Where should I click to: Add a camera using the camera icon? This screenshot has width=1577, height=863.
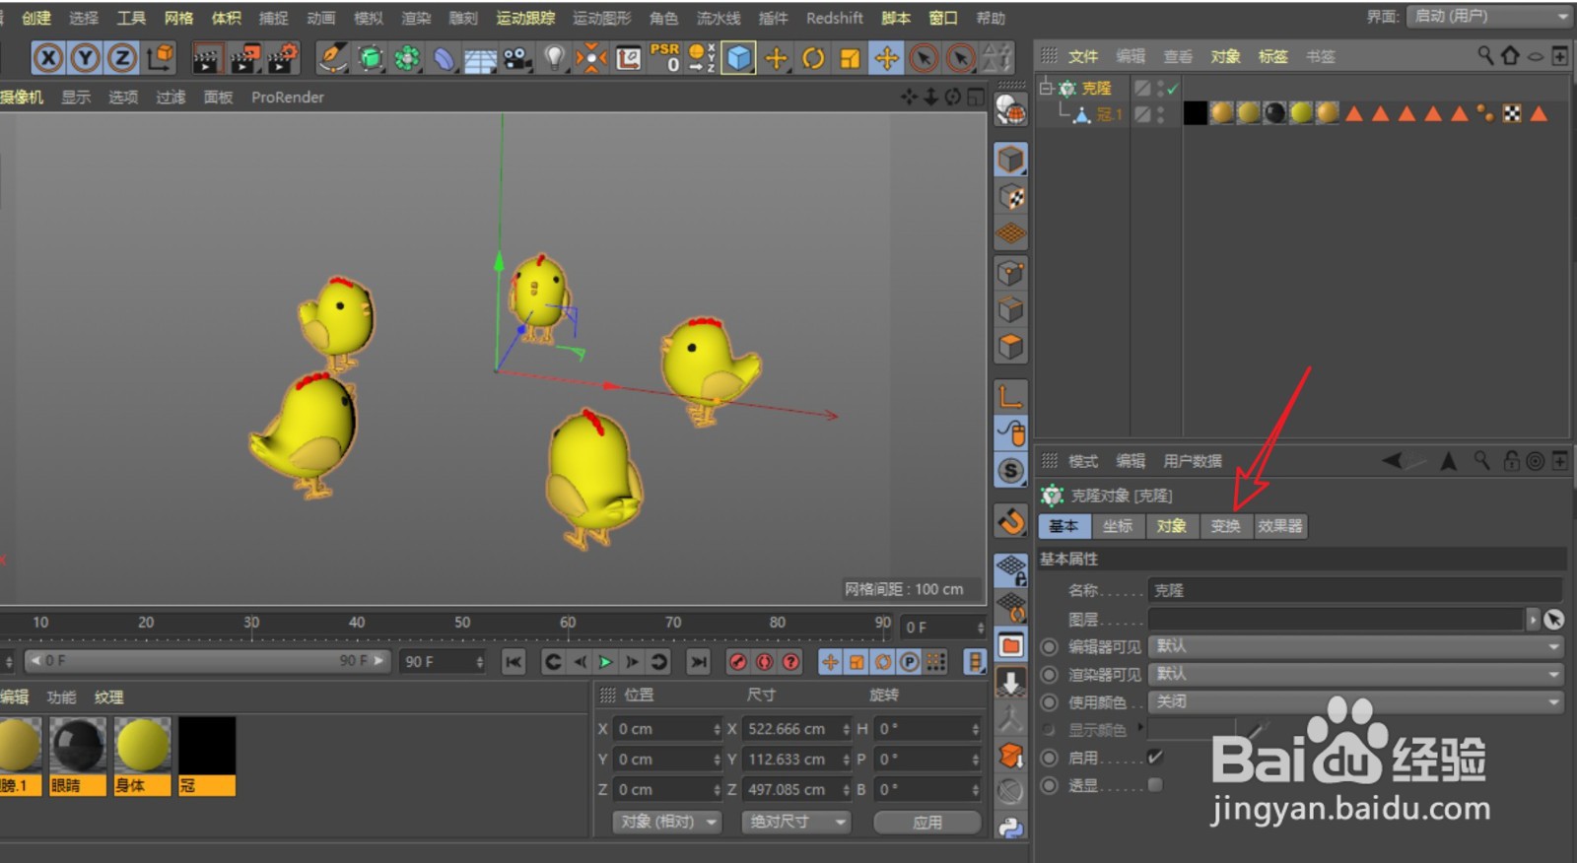click(516, 59)
